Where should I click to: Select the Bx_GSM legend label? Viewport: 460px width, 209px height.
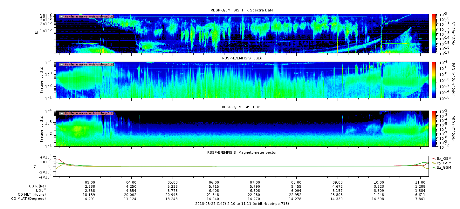click(444, 158)
